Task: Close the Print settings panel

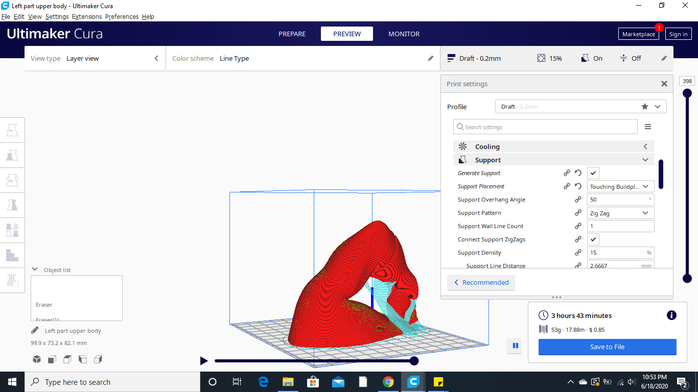Action: pos(664,84)
